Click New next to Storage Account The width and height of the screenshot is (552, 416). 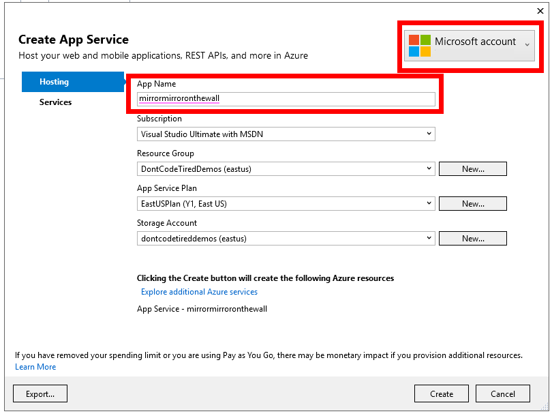click(x=472, y=238)
